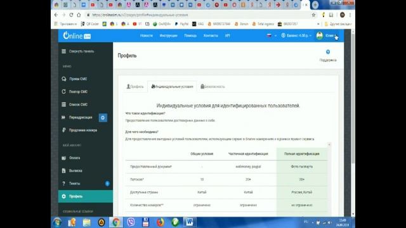Viewport: 406px width, 228px height.
Task: Open file explorer from the taskbar
Action: [86, 222]
